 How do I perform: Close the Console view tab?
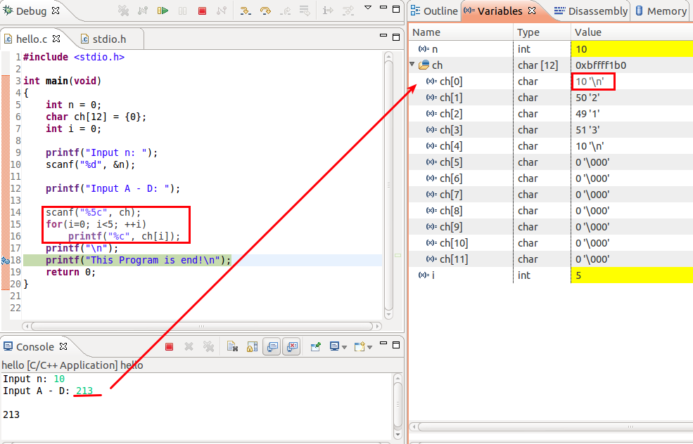[x=63, y=346]
